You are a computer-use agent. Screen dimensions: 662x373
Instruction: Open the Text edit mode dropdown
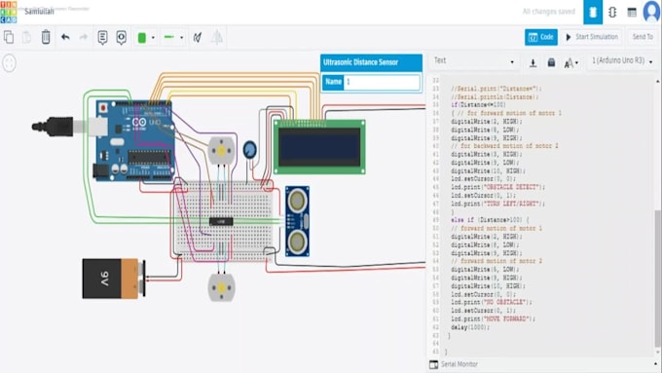[x=474, y=61]
